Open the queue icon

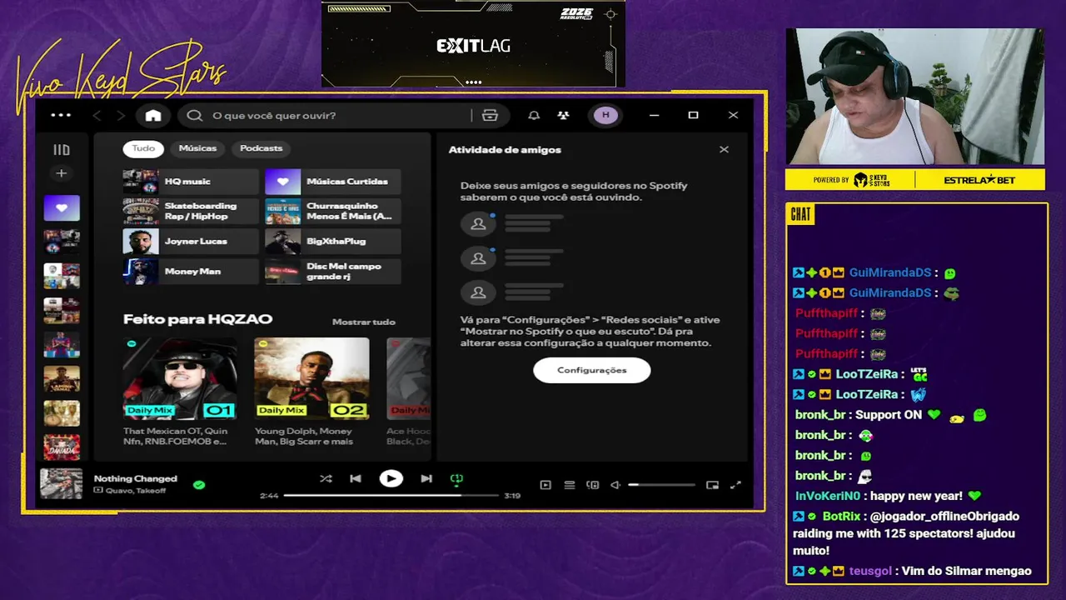[570, 485]
